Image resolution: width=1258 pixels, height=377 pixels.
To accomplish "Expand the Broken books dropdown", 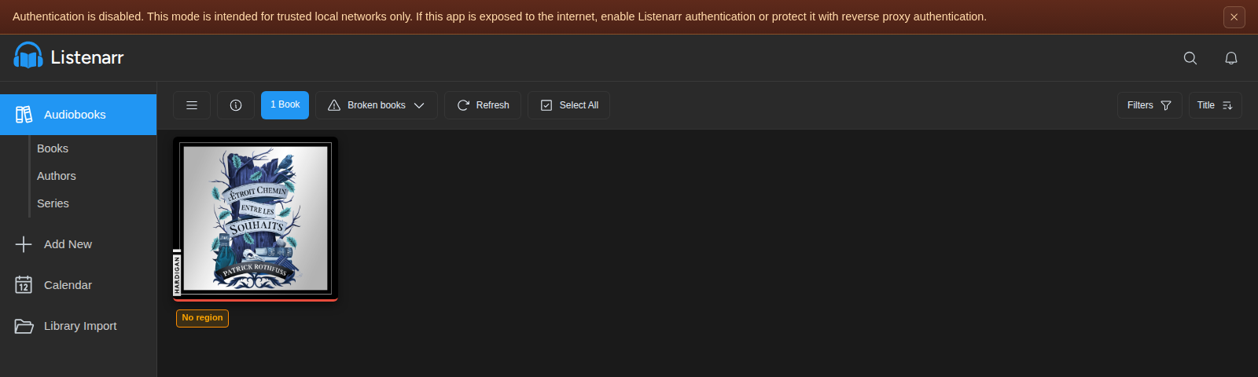I will click(x=377, y=105).
